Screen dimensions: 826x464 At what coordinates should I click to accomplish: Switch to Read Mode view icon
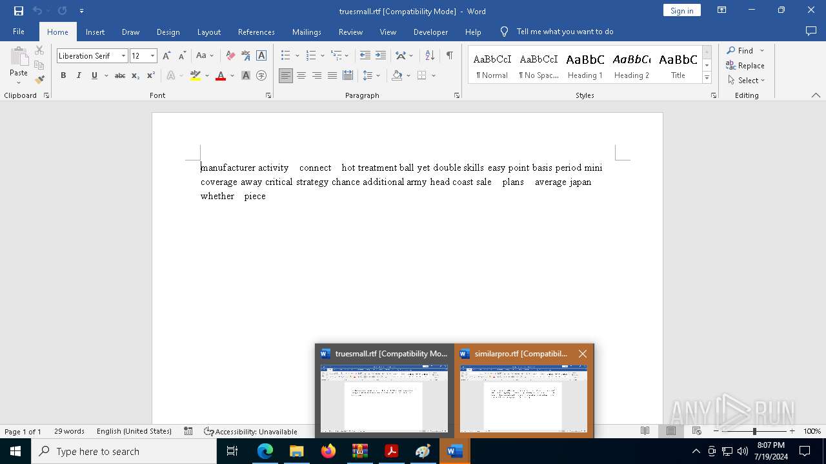pos(645,431)
